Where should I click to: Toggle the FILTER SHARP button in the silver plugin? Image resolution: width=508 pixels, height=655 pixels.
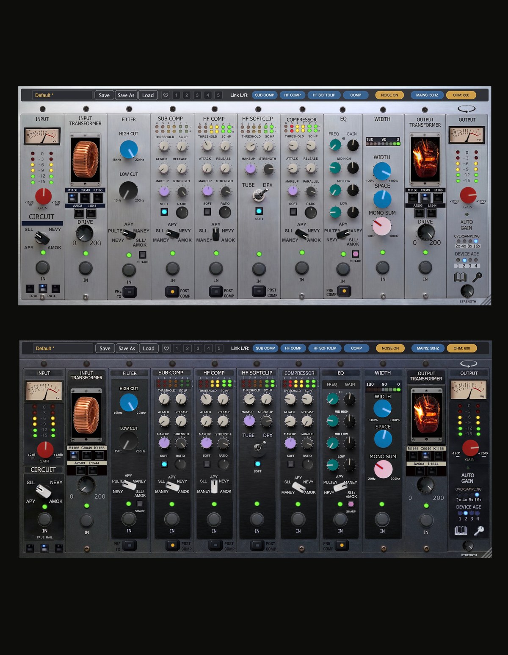(x=143, y=255)
